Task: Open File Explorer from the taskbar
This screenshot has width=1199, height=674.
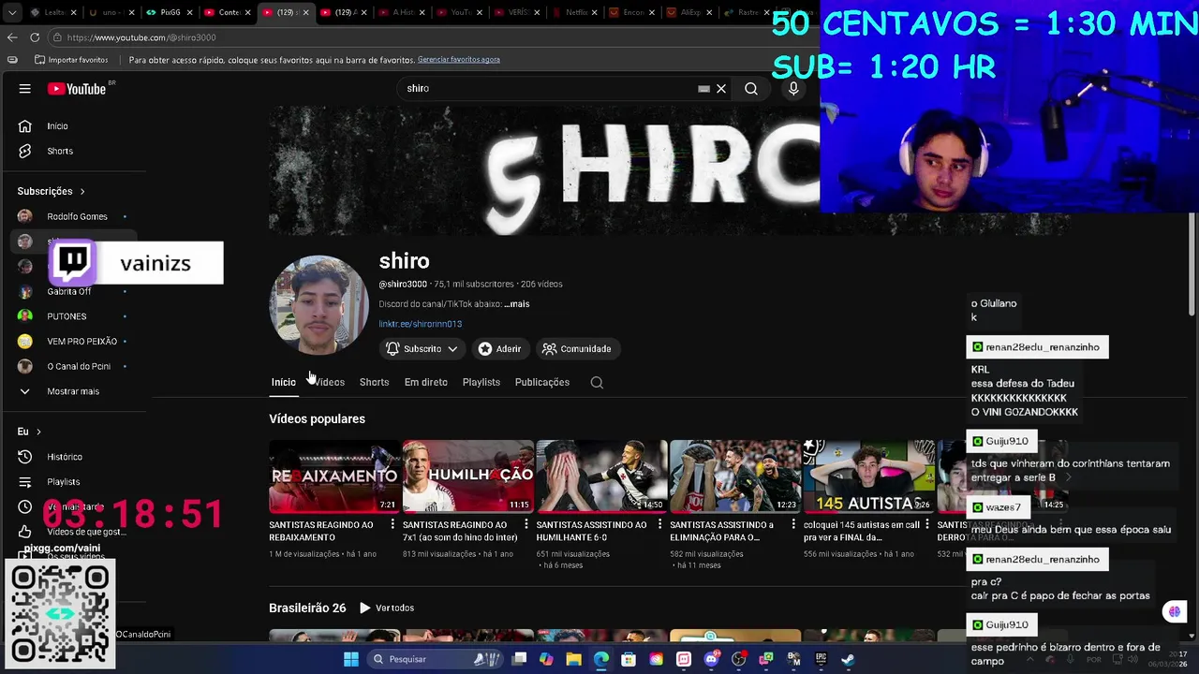Action: pos(573,659)
